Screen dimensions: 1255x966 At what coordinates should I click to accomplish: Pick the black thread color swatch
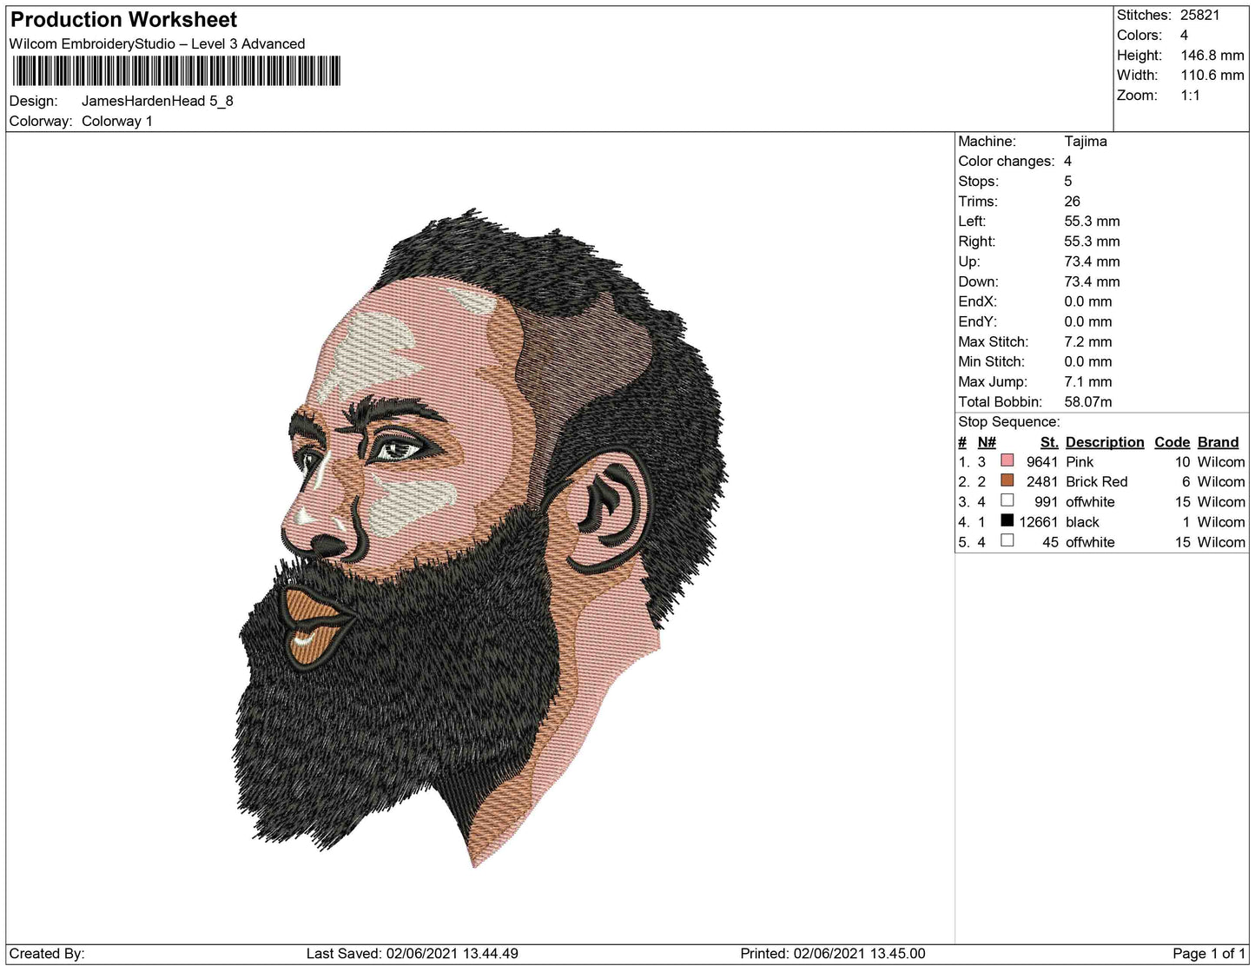point(1007,521)
